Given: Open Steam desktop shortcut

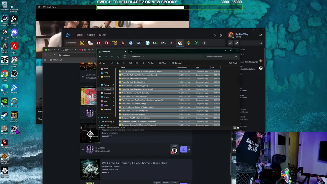Looking at the screenshot, I should [x=5, y=116].
